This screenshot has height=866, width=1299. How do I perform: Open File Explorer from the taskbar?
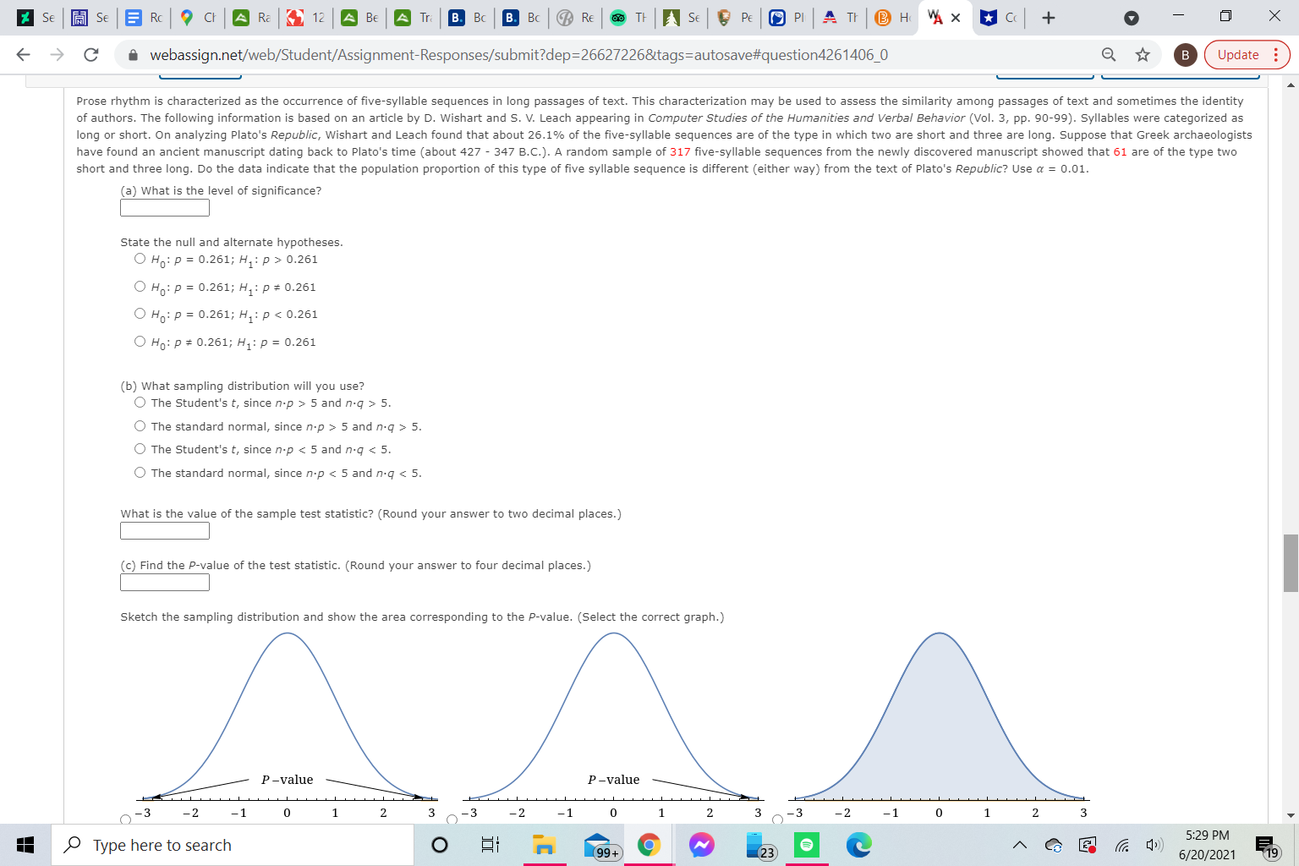pos(544,845)
